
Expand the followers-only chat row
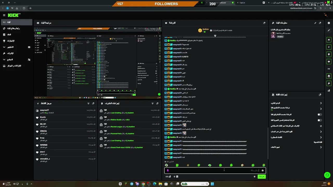click(x=296, y=109)
